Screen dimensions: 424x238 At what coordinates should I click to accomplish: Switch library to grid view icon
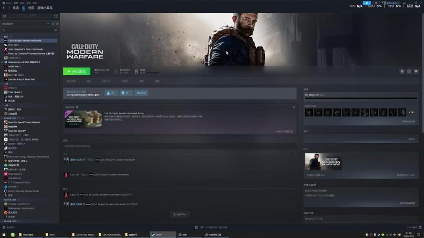pyautogui.click(x=56, y=16)
